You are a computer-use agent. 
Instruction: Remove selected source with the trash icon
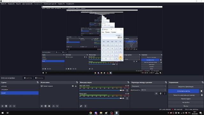click(45, 106)
